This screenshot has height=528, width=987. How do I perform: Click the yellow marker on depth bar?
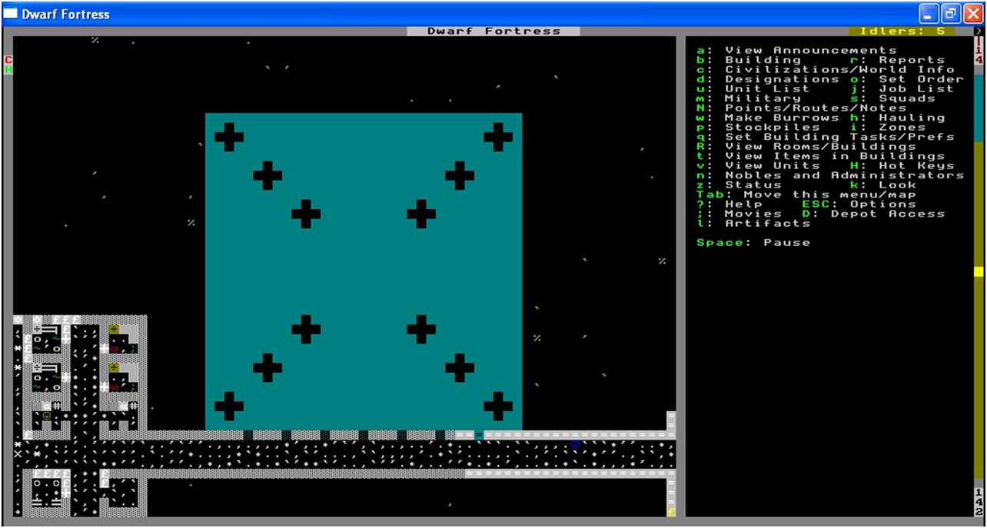[x=979, y=271]
